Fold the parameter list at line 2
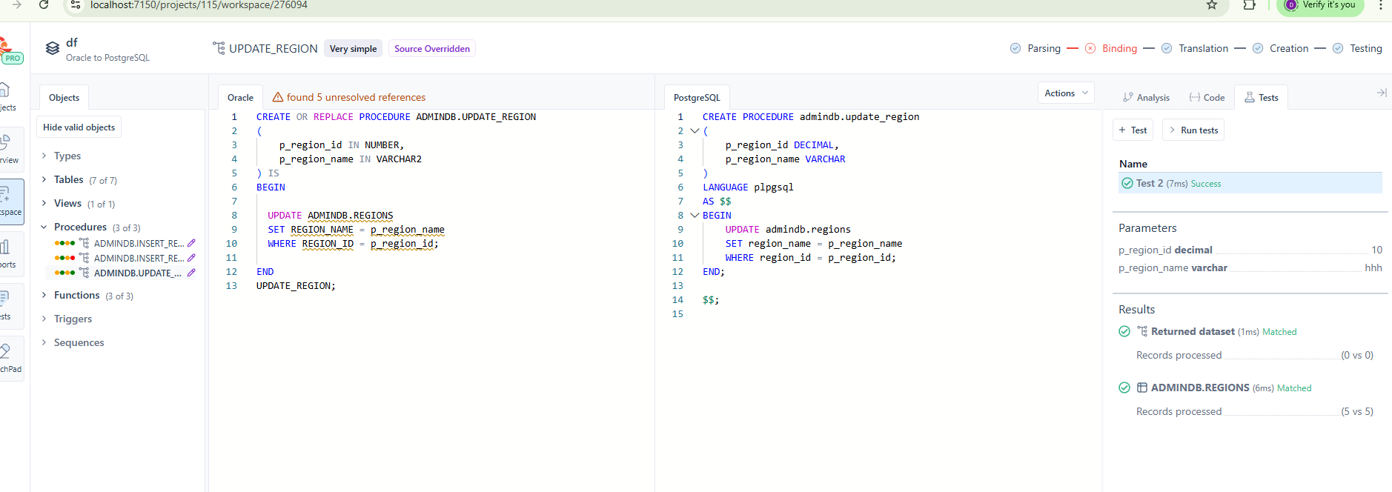This screenshot has height=492, width=1392. click(x=695, y=131)
